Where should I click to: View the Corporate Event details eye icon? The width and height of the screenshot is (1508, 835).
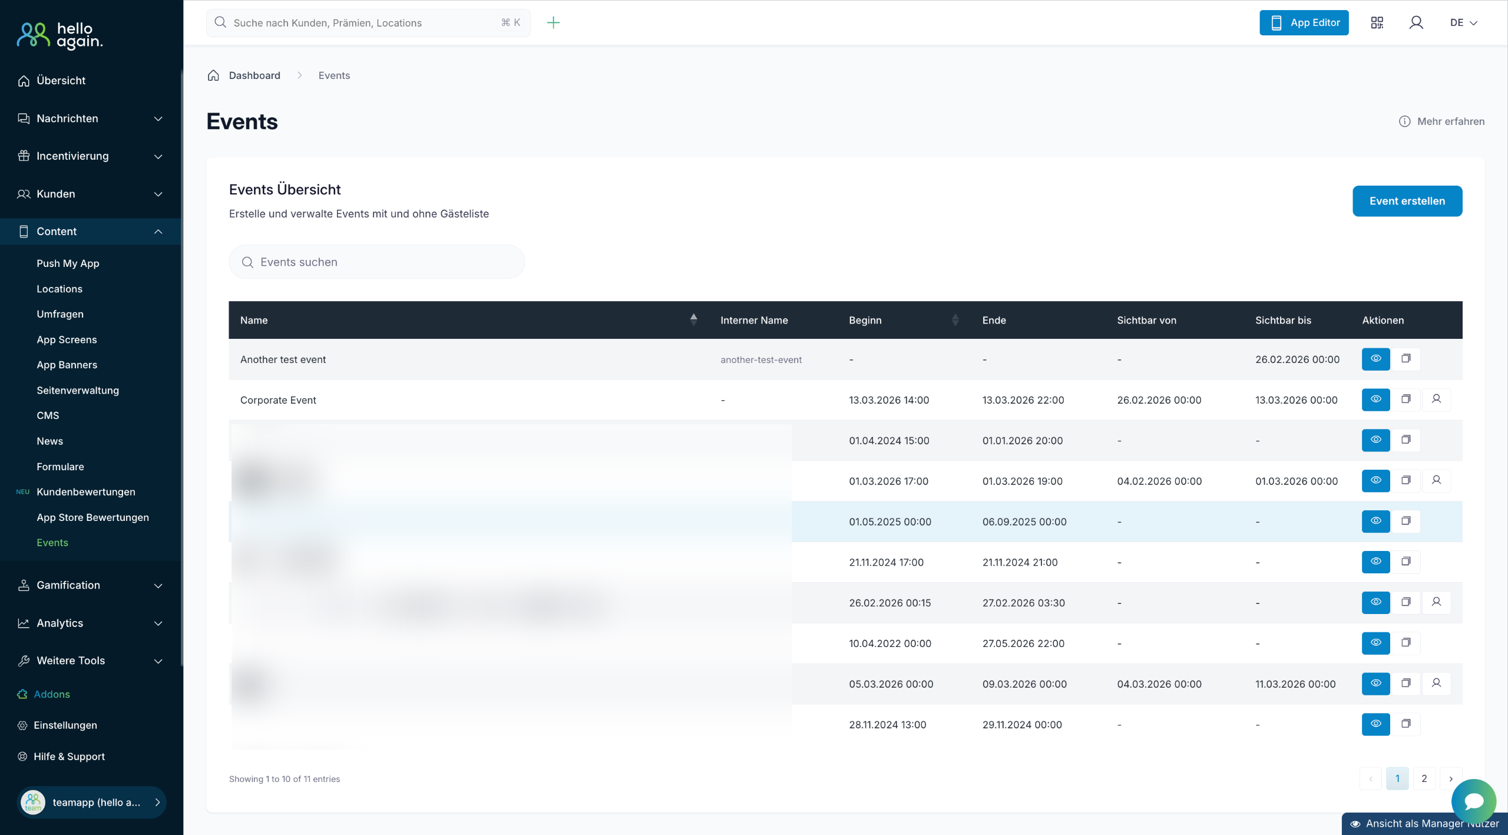tap(1375, 400)
